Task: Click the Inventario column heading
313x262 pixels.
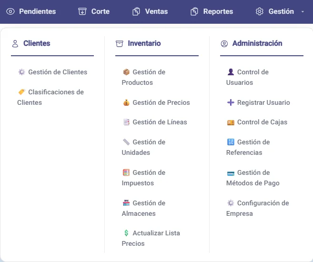Action: click(144, 43)
